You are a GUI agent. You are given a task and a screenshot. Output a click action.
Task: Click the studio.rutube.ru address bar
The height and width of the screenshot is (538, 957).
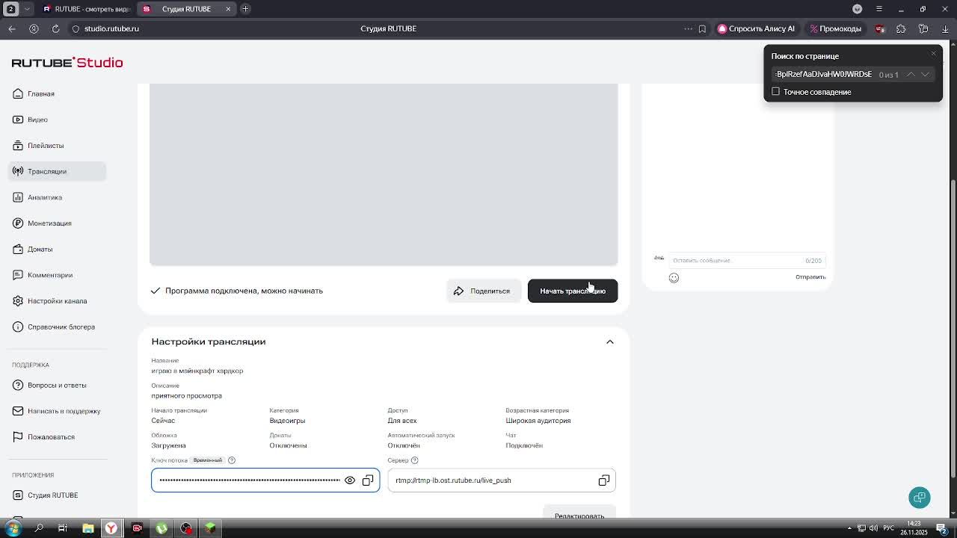(x=111, y=28)
